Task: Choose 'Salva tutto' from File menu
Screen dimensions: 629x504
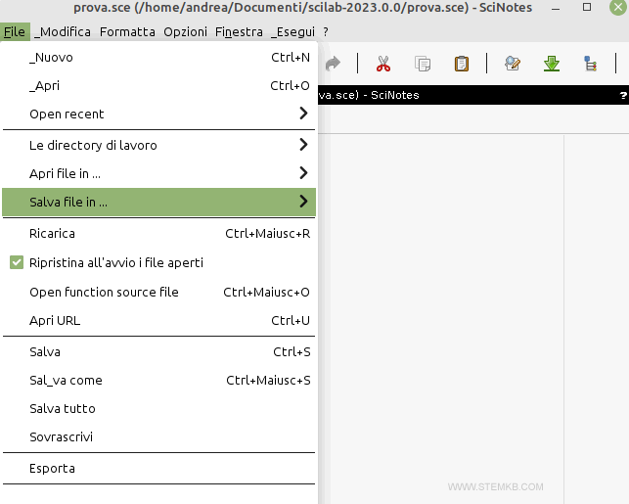Action: click(63, 408)
